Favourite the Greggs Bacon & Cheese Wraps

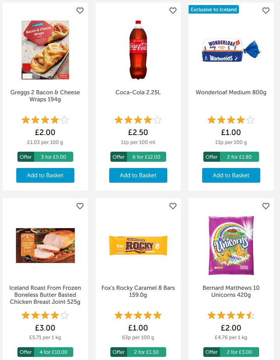80,10
